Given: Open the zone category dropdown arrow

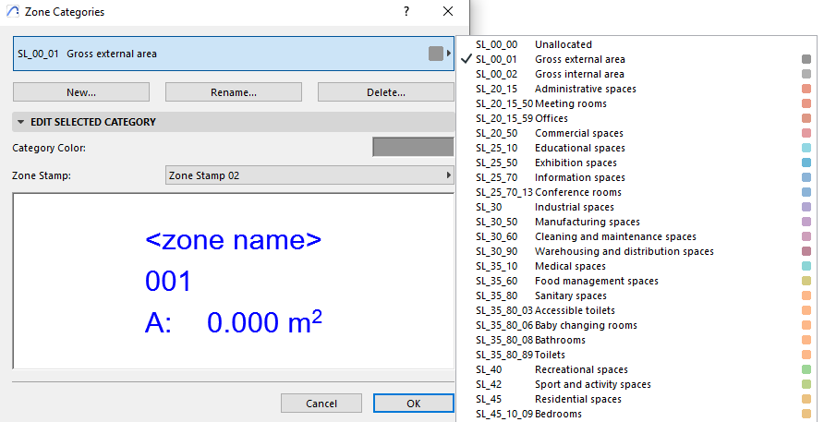Looking at the screenshot, I should point(449,54).
